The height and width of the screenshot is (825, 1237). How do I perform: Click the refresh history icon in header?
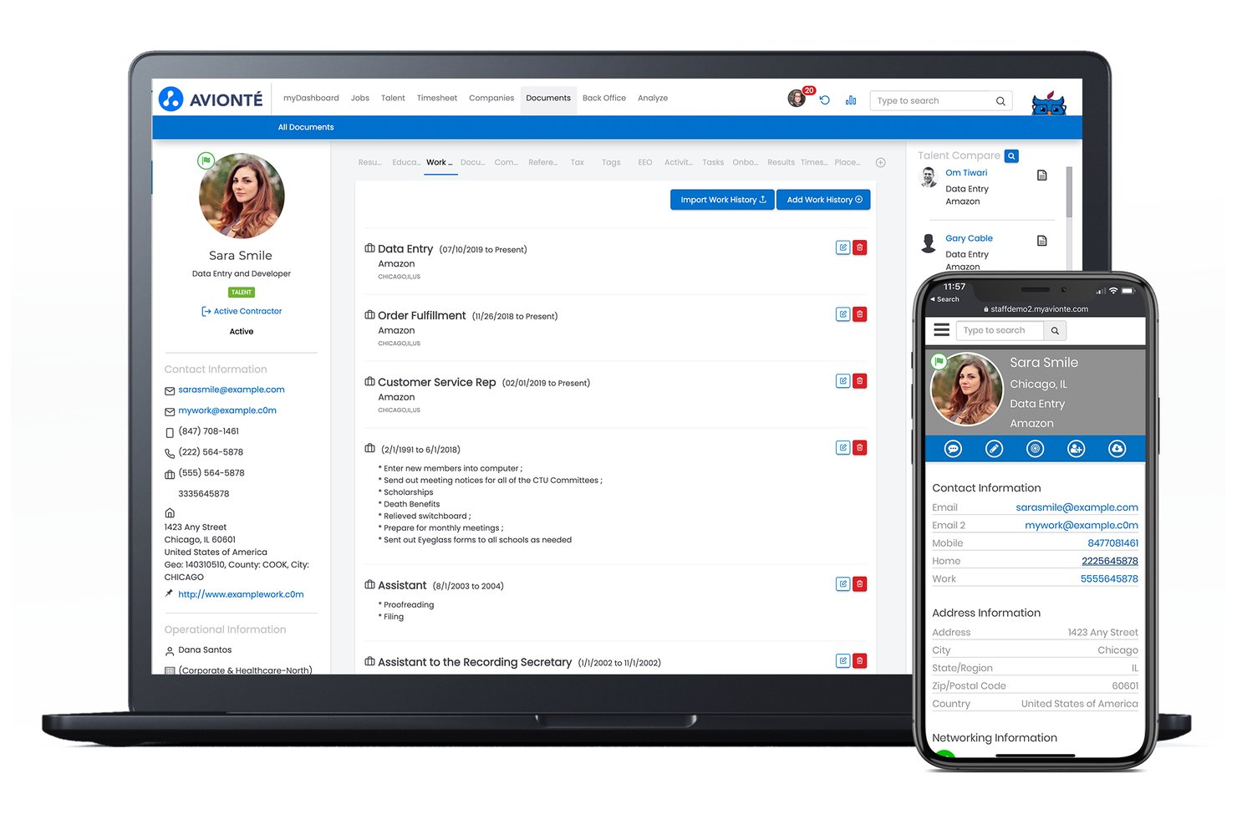(x=825, y=100)
